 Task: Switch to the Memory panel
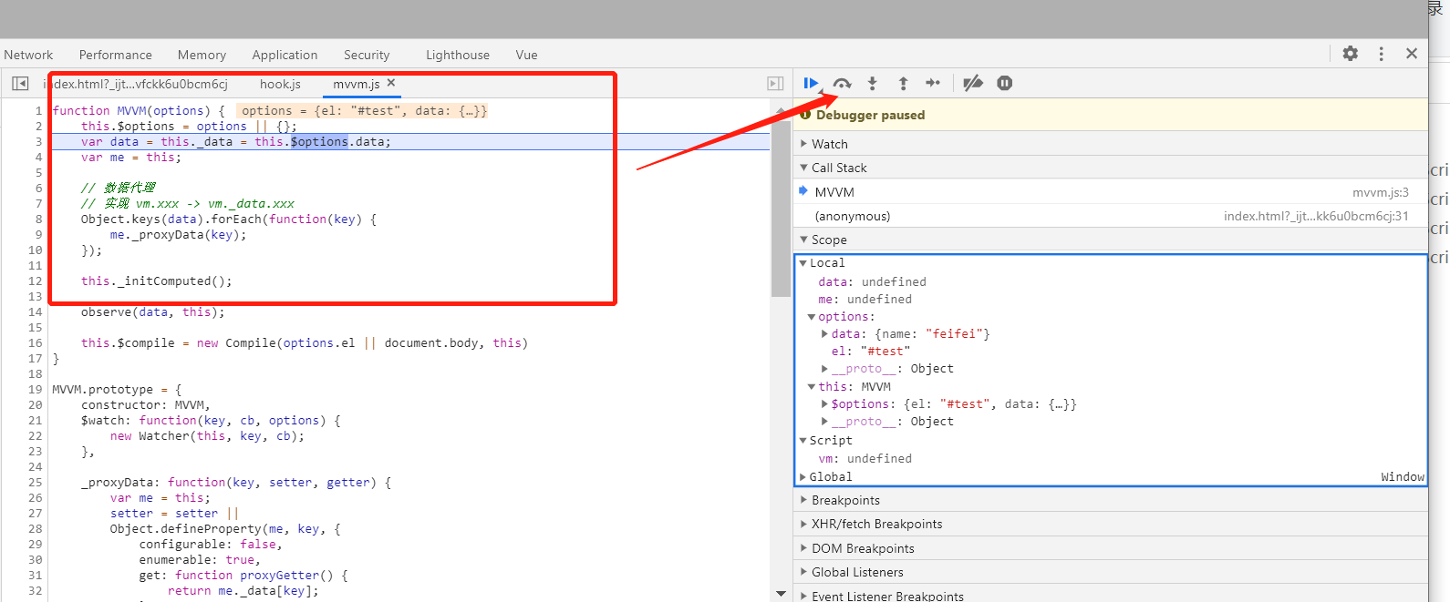[202, 55]
